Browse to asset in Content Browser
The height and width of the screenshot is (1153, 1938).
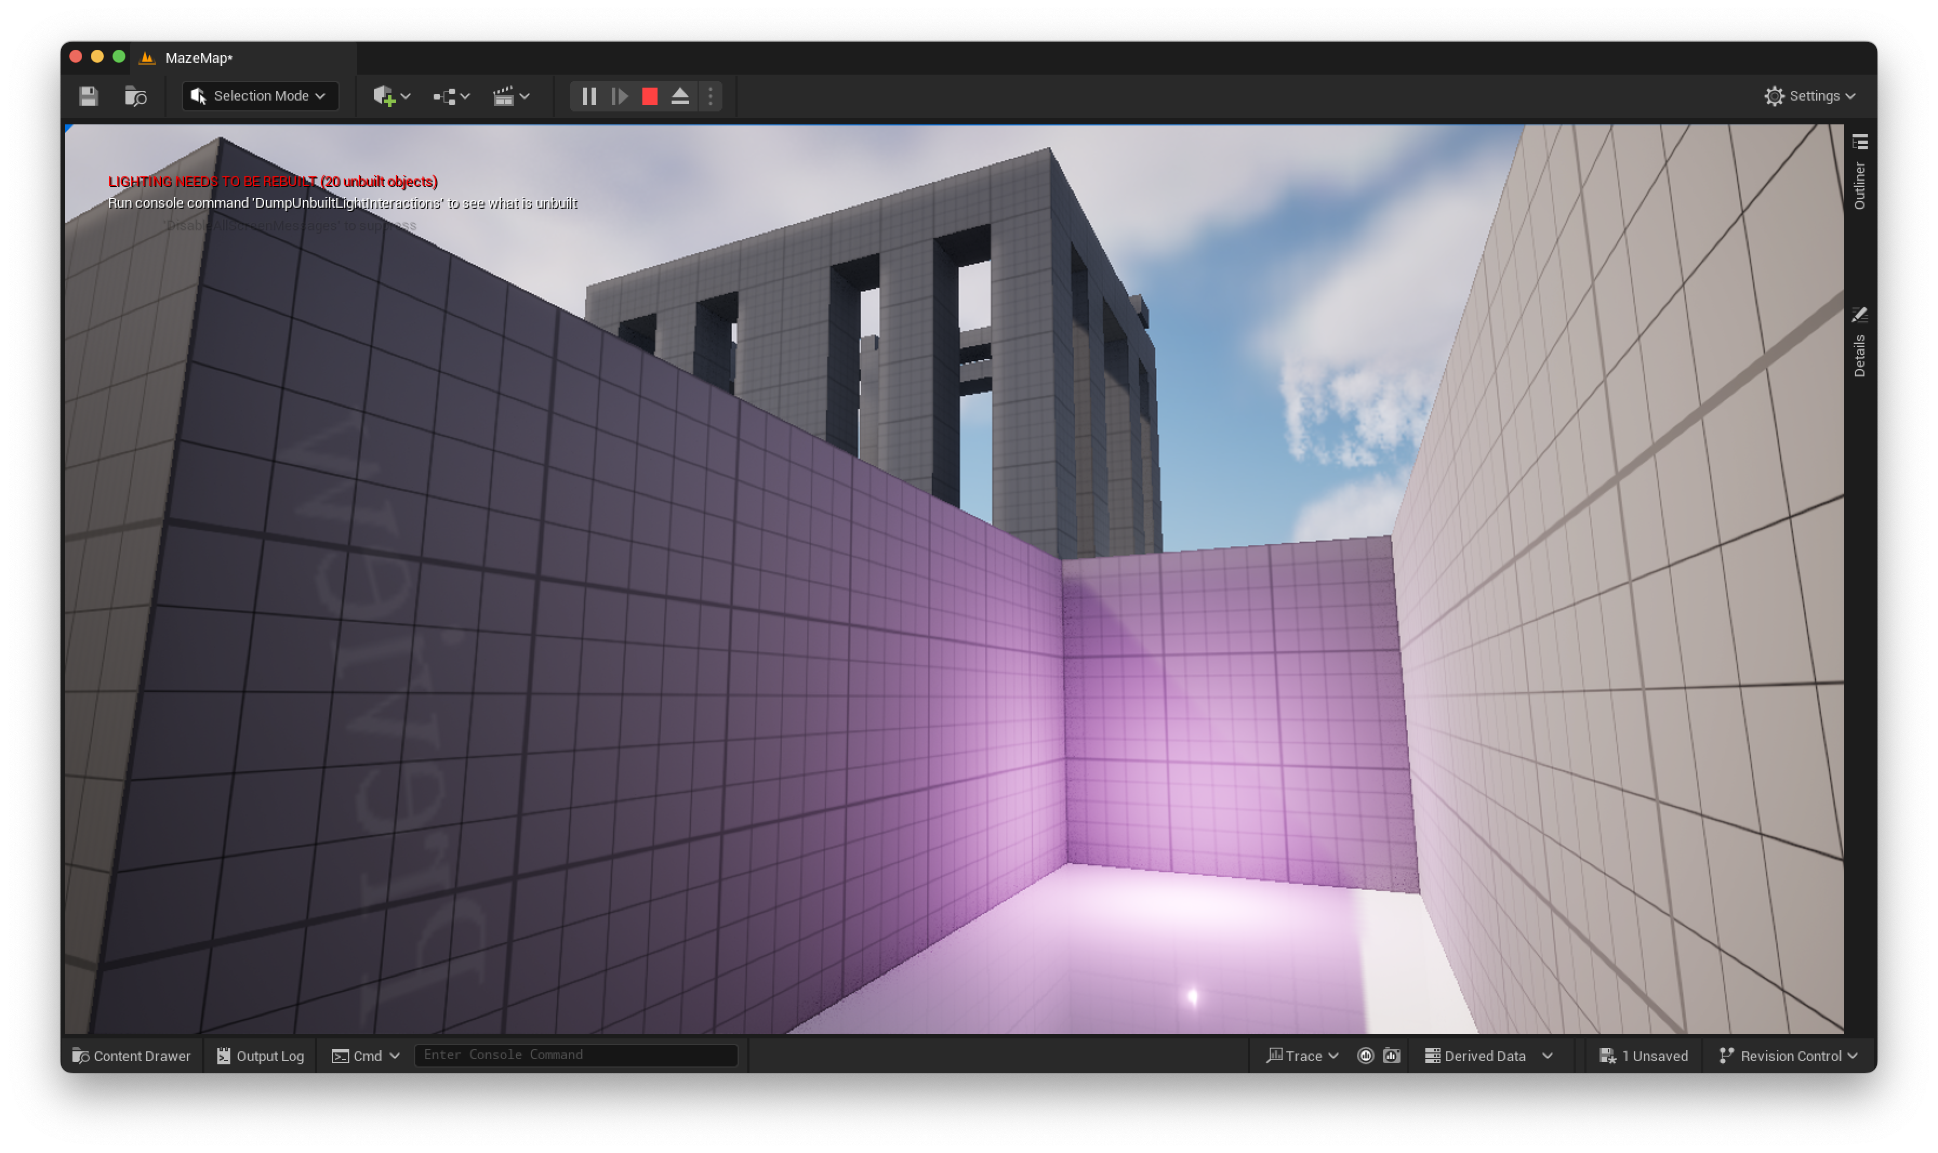click(136, 96)
